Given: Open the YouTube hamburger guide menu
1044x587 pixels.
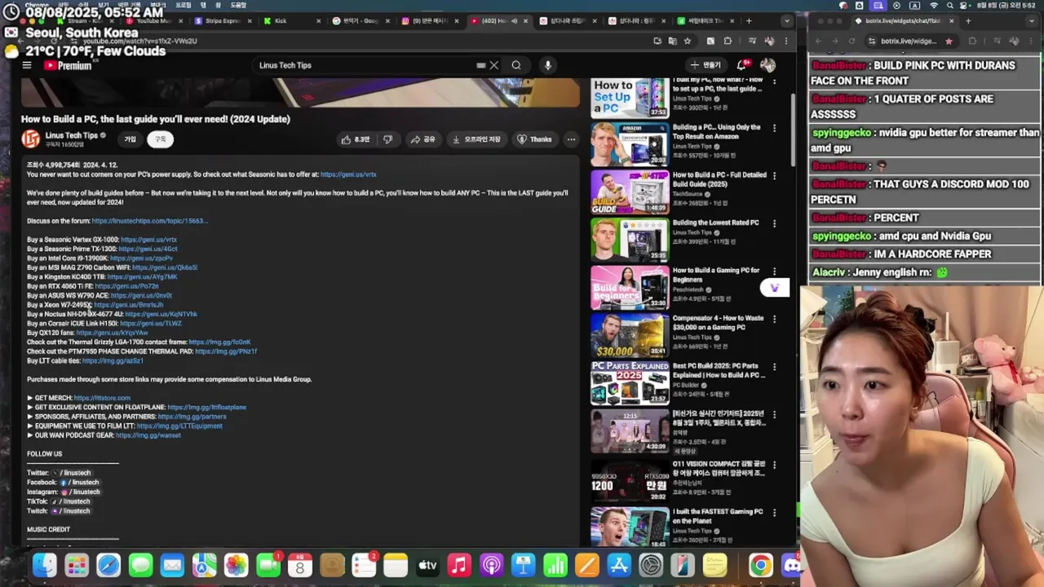Looking at the screenshot, I should tap(27, 65).
